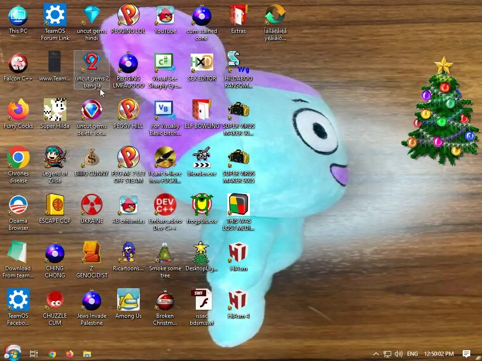Screen dimensions: 482x361
Task: Open File Explorer from the taskbar
Action: click(87, 354)
